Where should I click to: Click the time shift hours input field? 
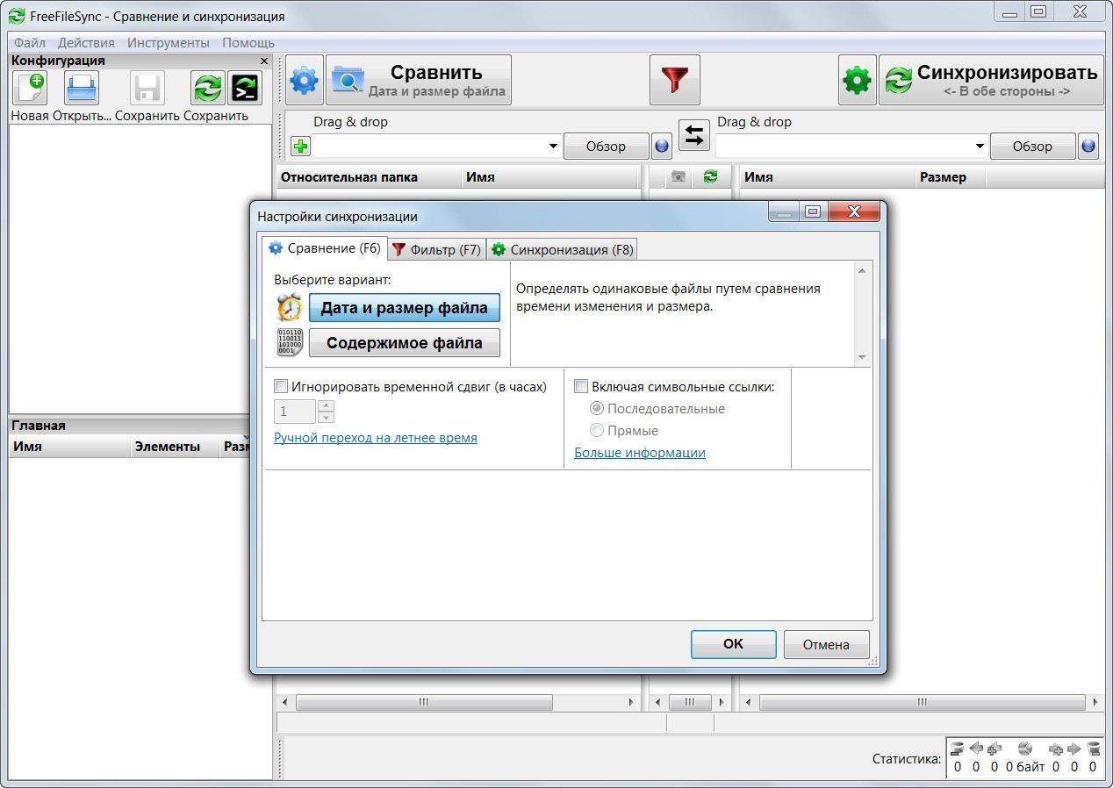pos(295,412)
